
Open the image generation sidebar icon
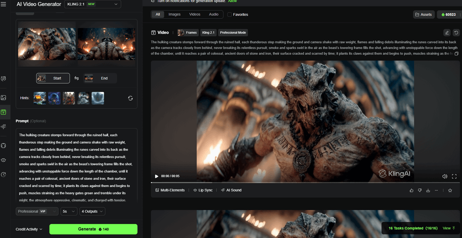click(x=3, y=98)
